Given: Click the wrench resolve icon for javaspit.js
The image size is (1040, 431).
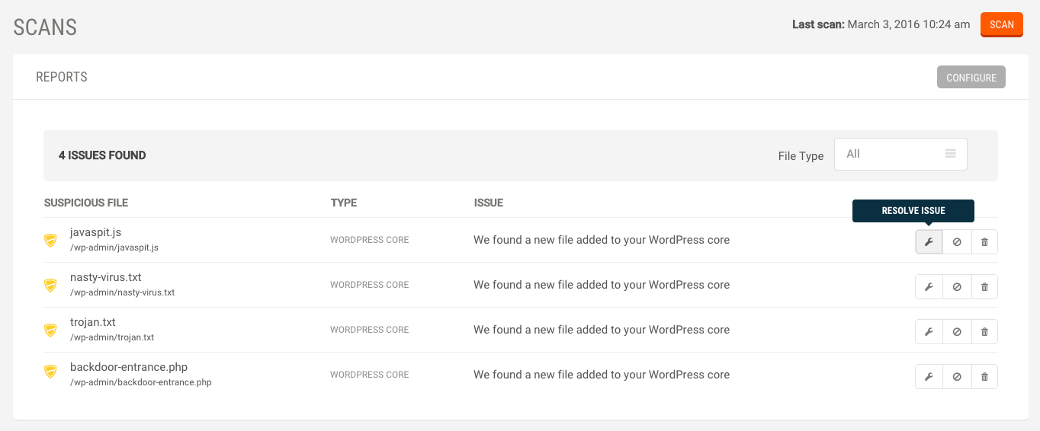Looking at the screenshot, I should (x=929, y=242).
